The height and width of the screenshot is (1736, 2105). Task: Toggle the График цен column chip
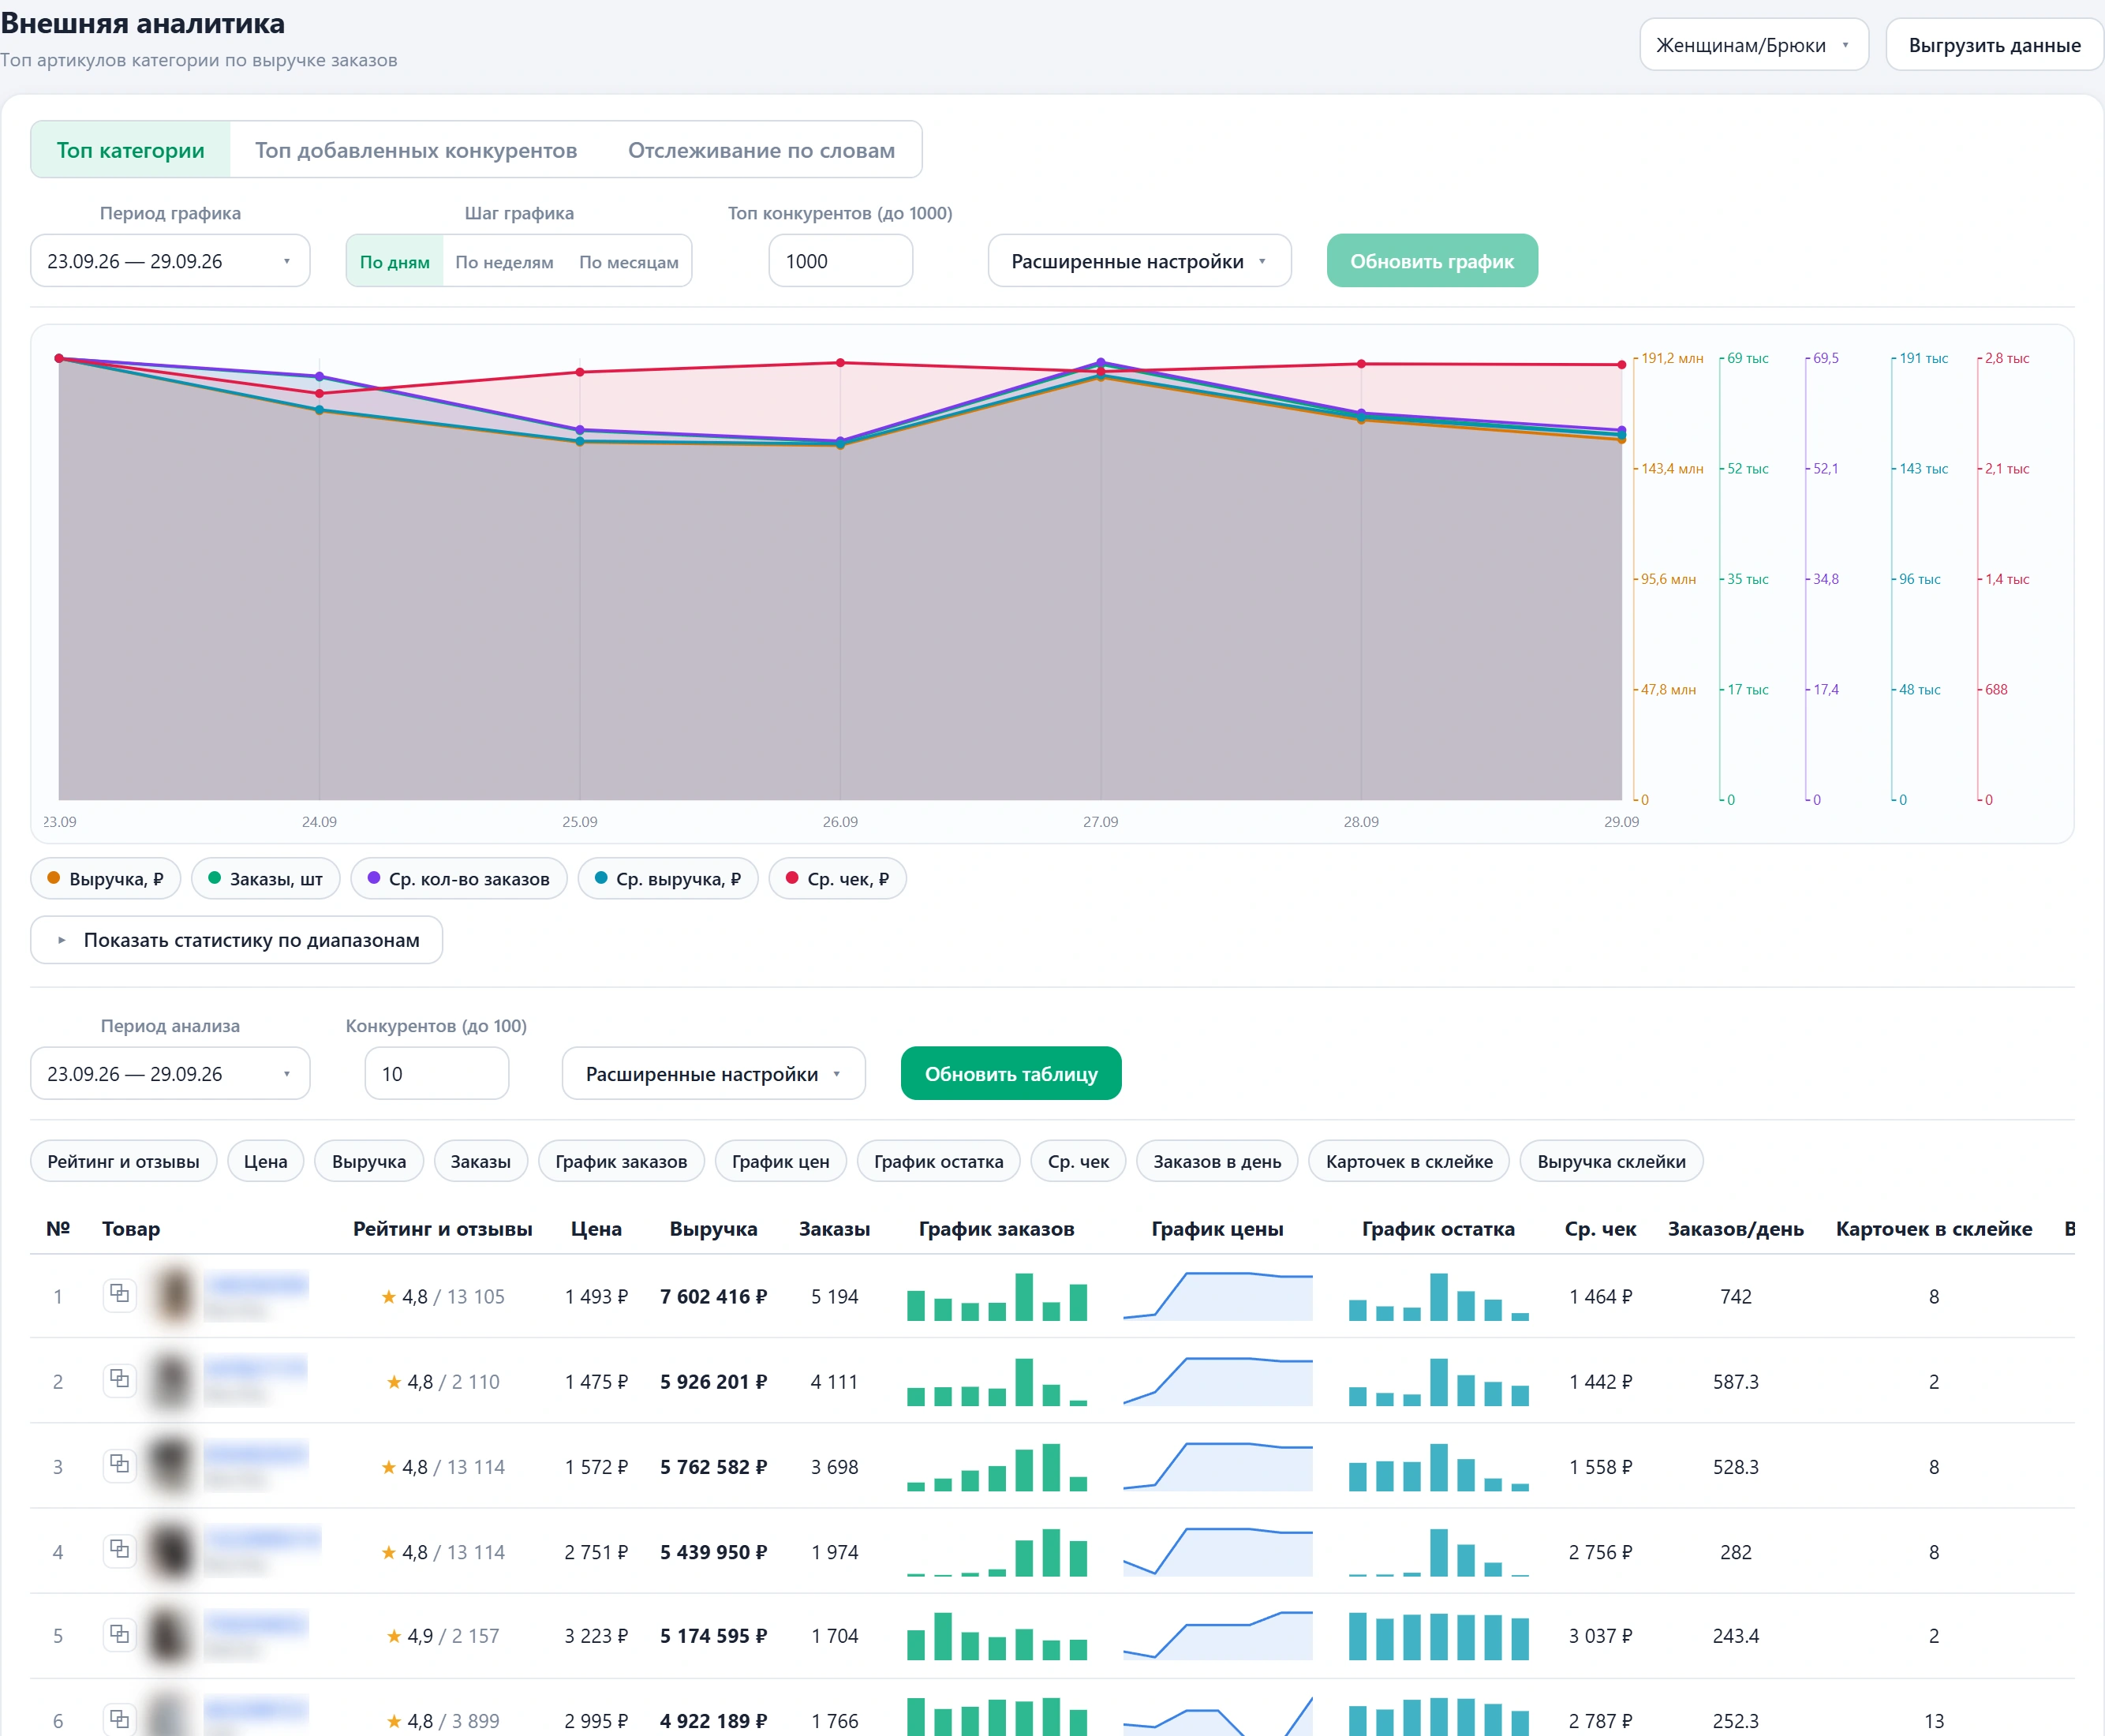(780, 1161)
